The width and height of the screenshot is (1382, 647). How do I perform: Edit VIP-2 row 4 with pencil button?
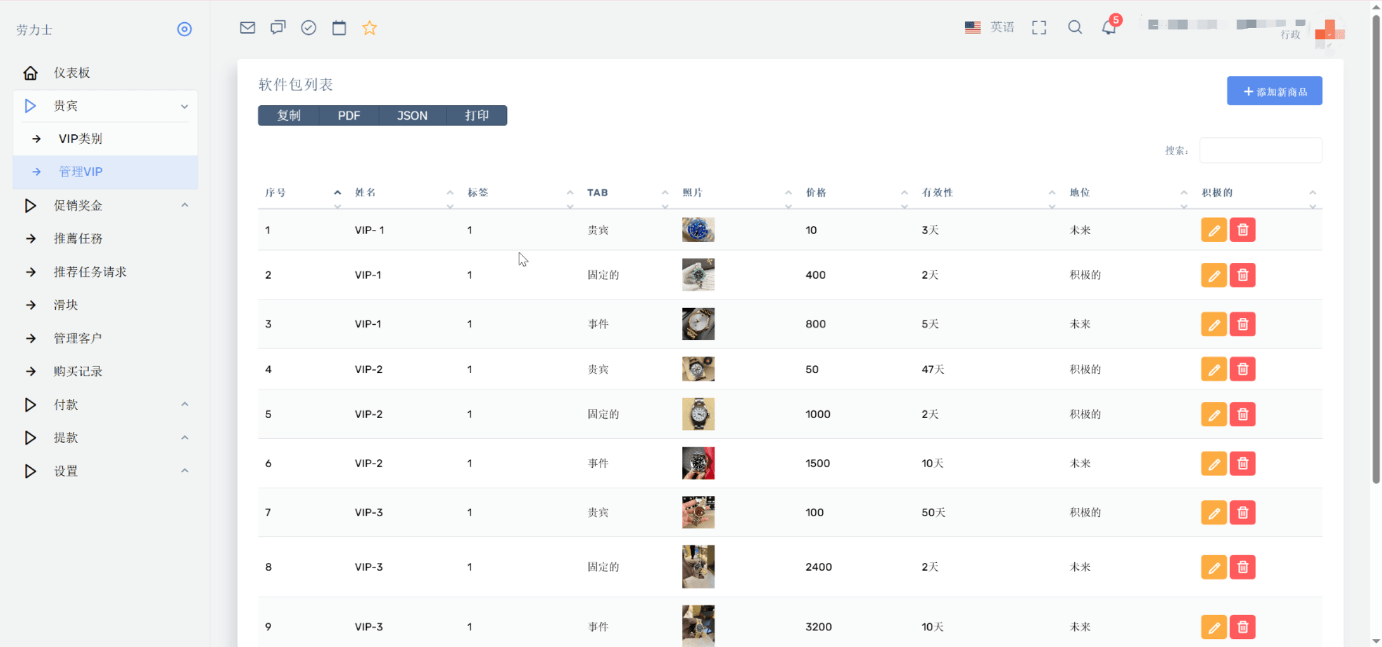pos(1214,369)
